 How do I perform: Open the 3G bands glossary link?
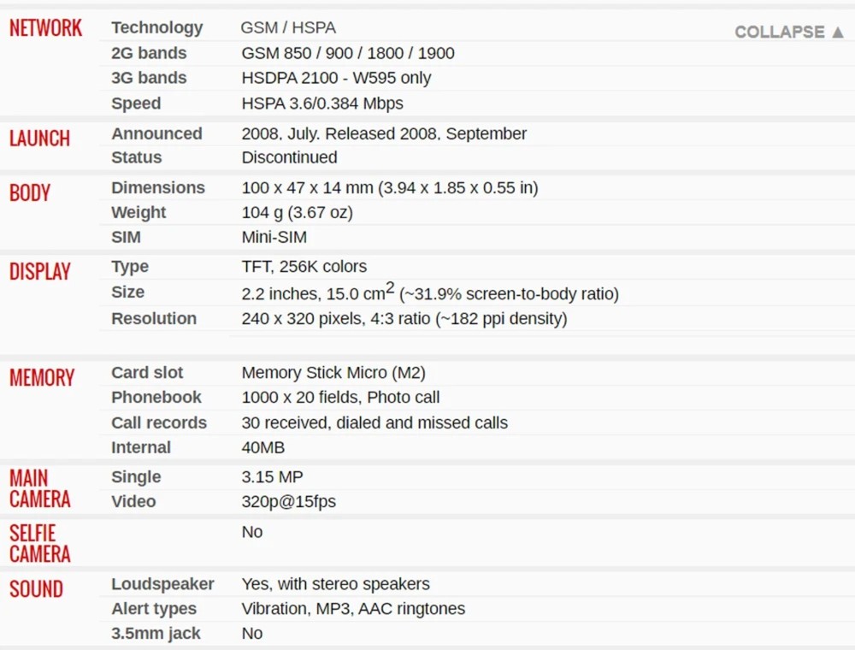click(148, 78)
